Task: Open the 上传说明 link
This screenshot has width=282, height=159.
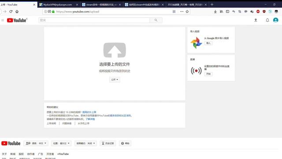Action: point(52,124)
